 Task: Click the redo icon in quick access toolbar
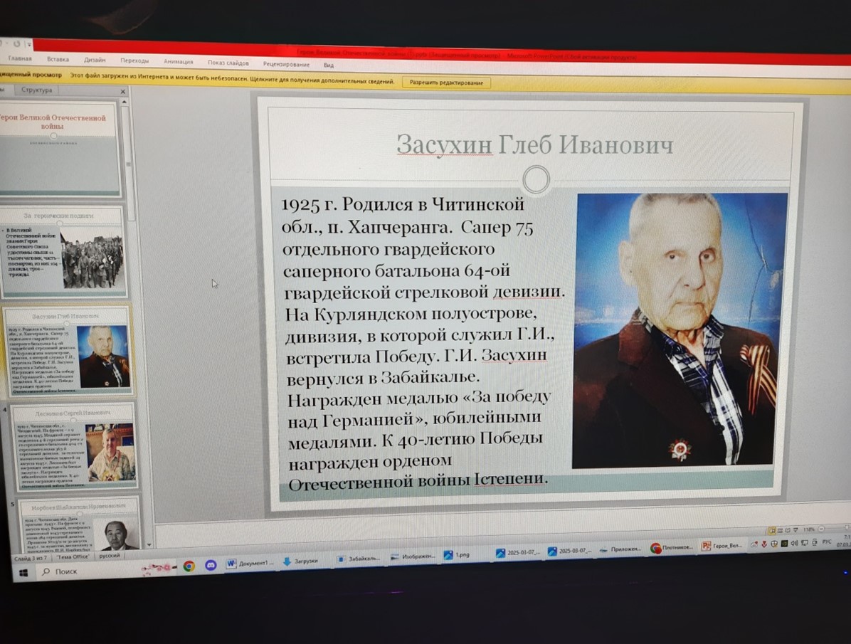coord(17,43)
